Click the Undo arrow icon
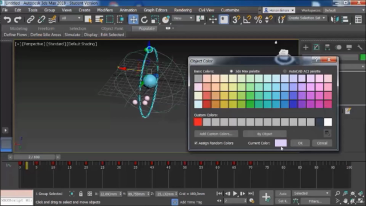Screen dimensions: 366x206 (7, 19)
